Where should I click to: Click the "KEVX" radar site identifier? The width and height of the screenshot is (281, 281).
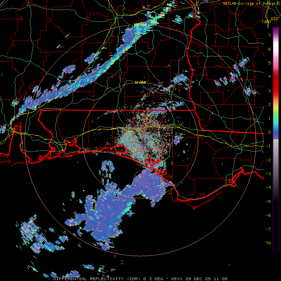click(177, 279)
